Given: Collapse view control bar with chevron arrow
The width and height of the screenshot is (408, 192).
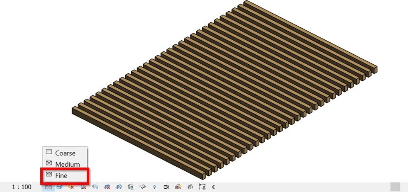Looking at the screenshot, I should [213, 187].
